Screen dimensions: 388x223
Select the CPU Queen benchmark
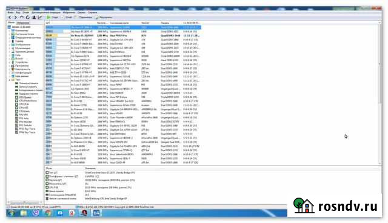(25, 97)
